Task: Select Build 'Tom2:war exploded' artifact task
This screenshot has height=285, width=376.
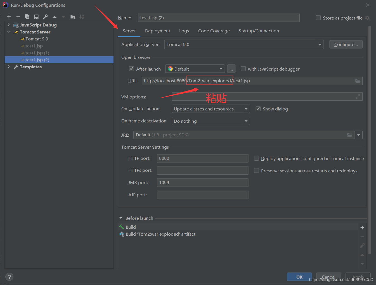Action: (238, 234)
